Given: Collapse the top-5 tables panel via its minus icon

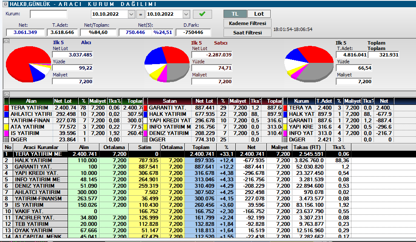Looking at the screenshot, I should coord(7,94).
